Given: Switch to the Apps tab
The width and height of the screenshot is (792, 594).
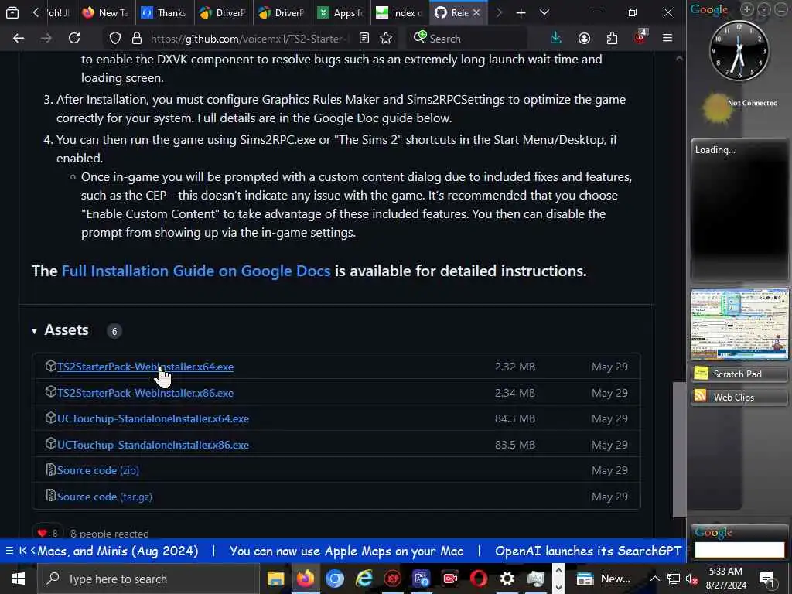Looking at the screenshot, I should [341, 12].
